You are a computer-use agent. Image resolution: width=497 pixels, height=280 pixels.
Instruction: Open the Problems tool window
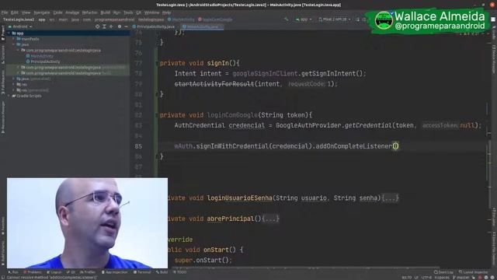(33, 272)
